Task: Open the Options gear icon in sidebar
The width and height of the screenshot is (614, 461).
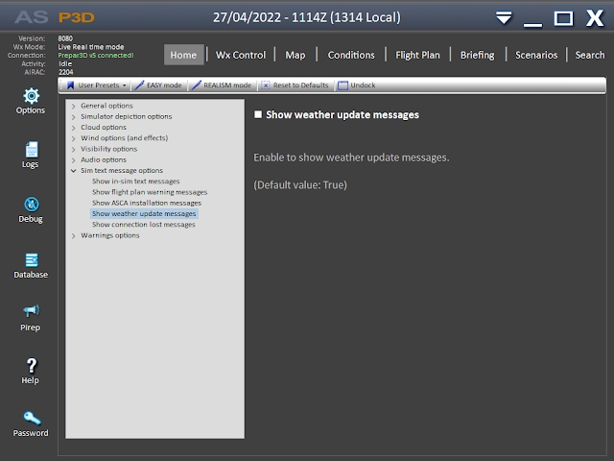Action: click(x=30, y=96)
